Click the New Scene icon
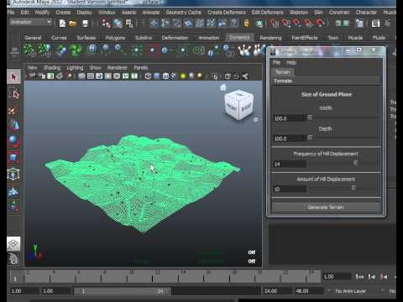Screen dimensions: 403x302 pos(62,23)
